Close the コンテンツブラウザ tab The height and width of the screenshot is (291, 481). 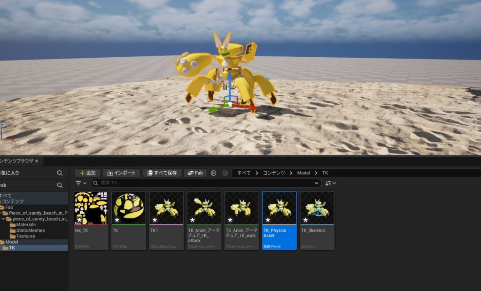coord(37,161)
